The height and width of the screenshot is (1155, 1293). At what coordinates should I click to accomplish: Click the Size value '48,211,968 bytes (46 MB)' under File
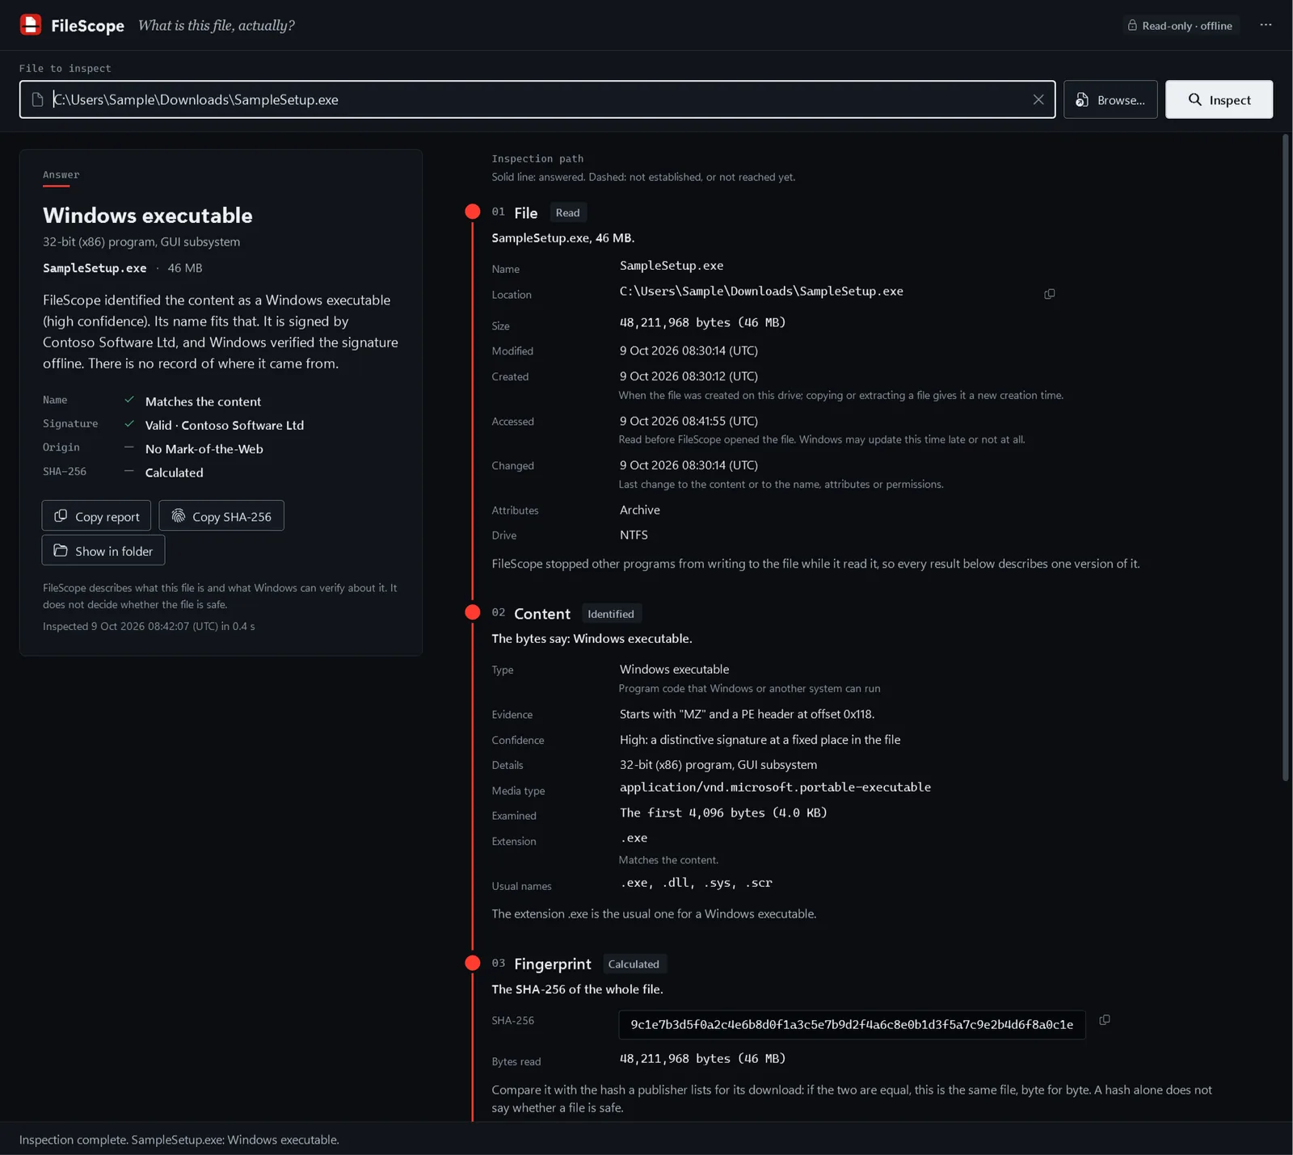tap(702, 322)
